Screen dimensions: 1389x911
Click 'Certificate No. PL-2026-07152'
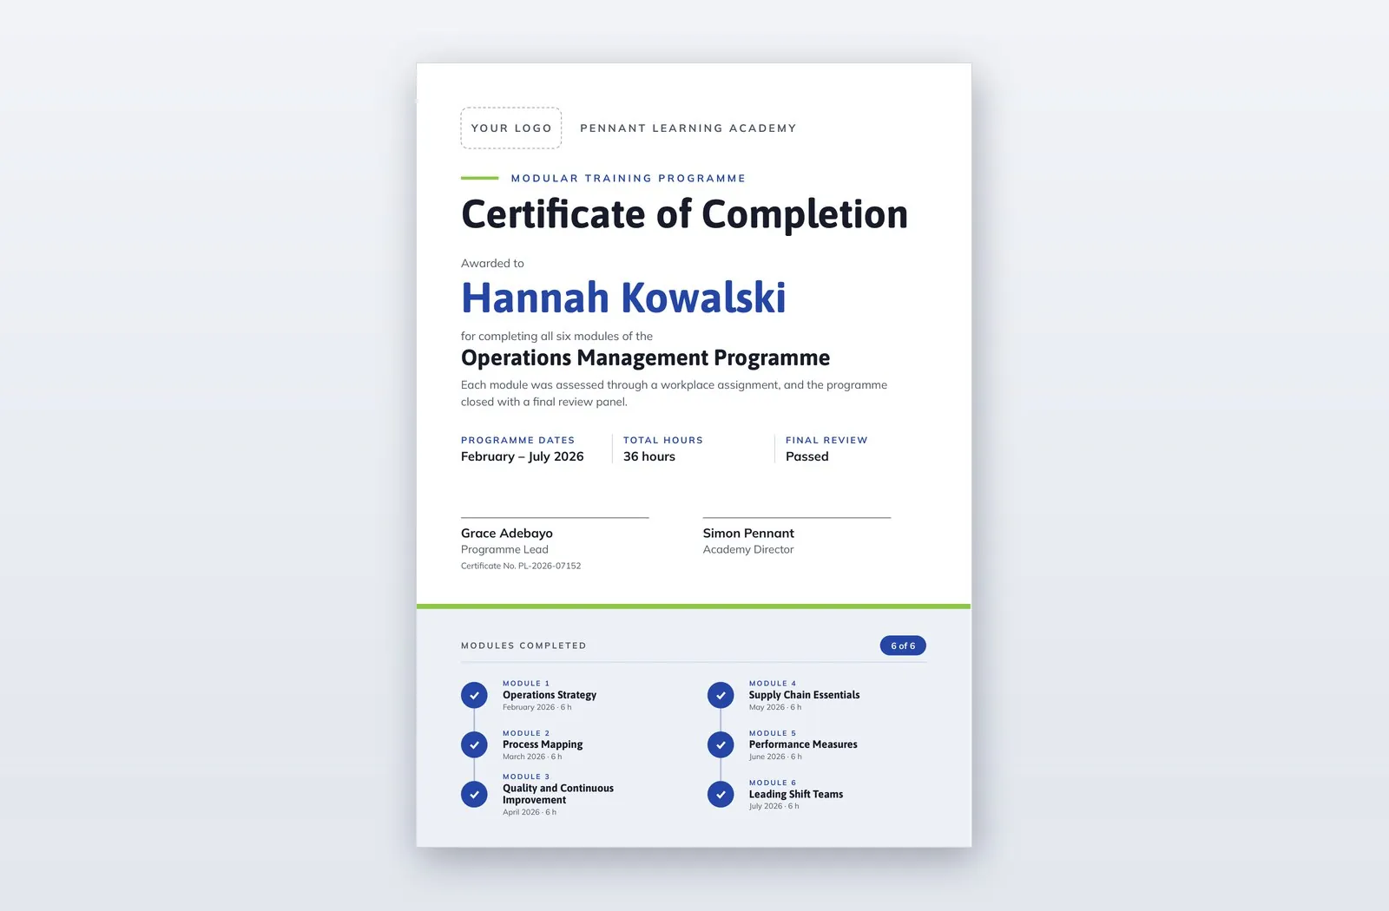(521, 566)
